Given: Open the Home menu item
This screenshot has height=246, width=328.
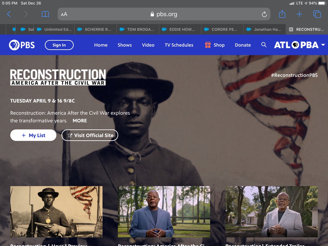Looking at the screenshot, I should click(x=101, y=45).
